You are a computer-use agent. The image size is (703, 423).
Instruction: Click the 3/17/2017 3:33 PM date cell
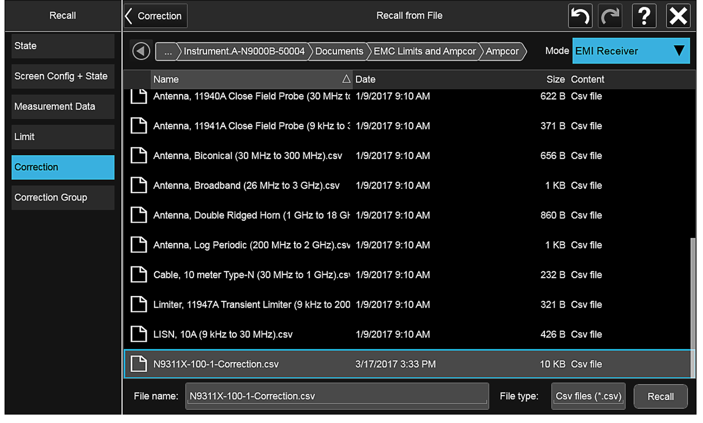pos(396,364)
